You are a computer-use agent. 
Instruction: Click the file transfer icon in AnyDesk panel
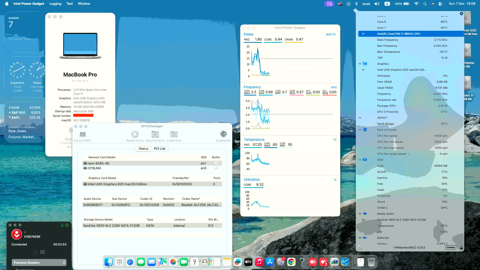[35, 252]
